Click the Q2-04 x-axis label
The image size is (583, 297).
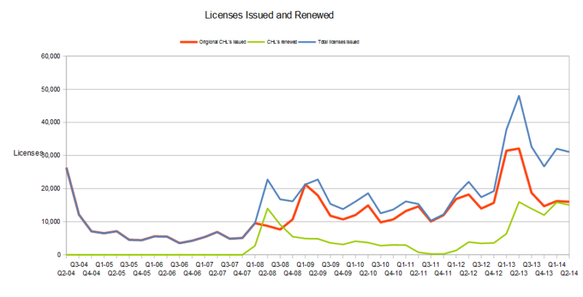[x=66, y=273]
